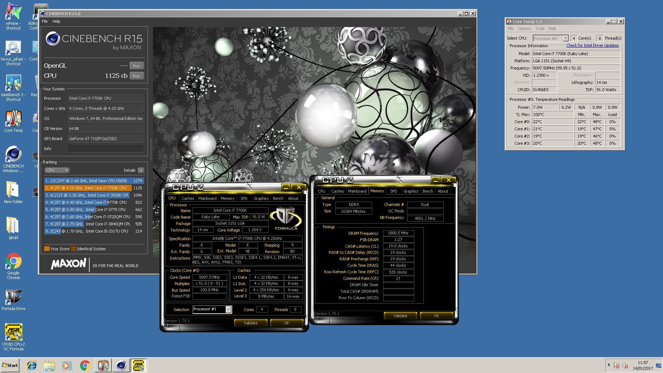The height and width of the screenshot is (373, 663).
Task: Switch to CPU-Z in the taskbar
Action: (x=139, y=365)
